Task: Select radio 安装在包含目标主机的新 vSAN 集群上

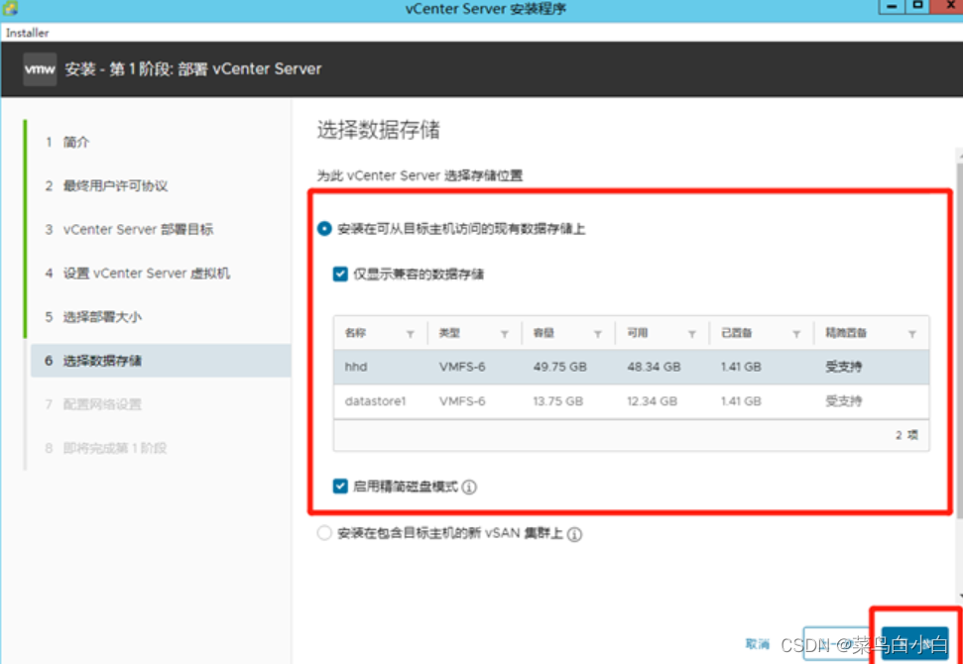Action: tap(324, 533)
